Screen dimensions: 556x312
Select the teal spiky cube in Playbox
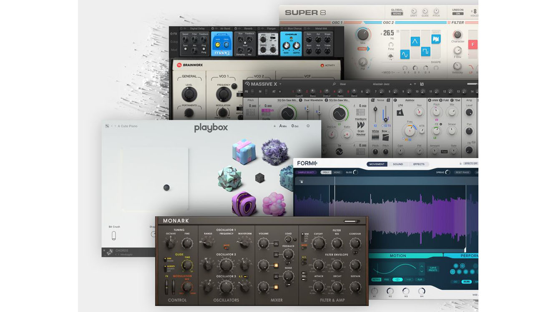point(230,178)
